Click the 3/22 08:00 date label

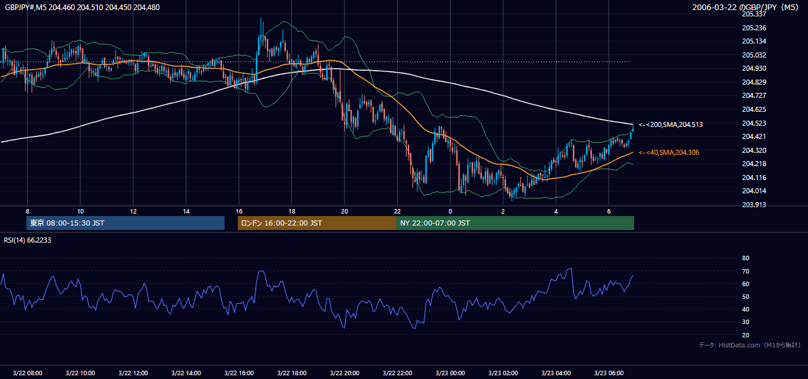pos(27,373)
